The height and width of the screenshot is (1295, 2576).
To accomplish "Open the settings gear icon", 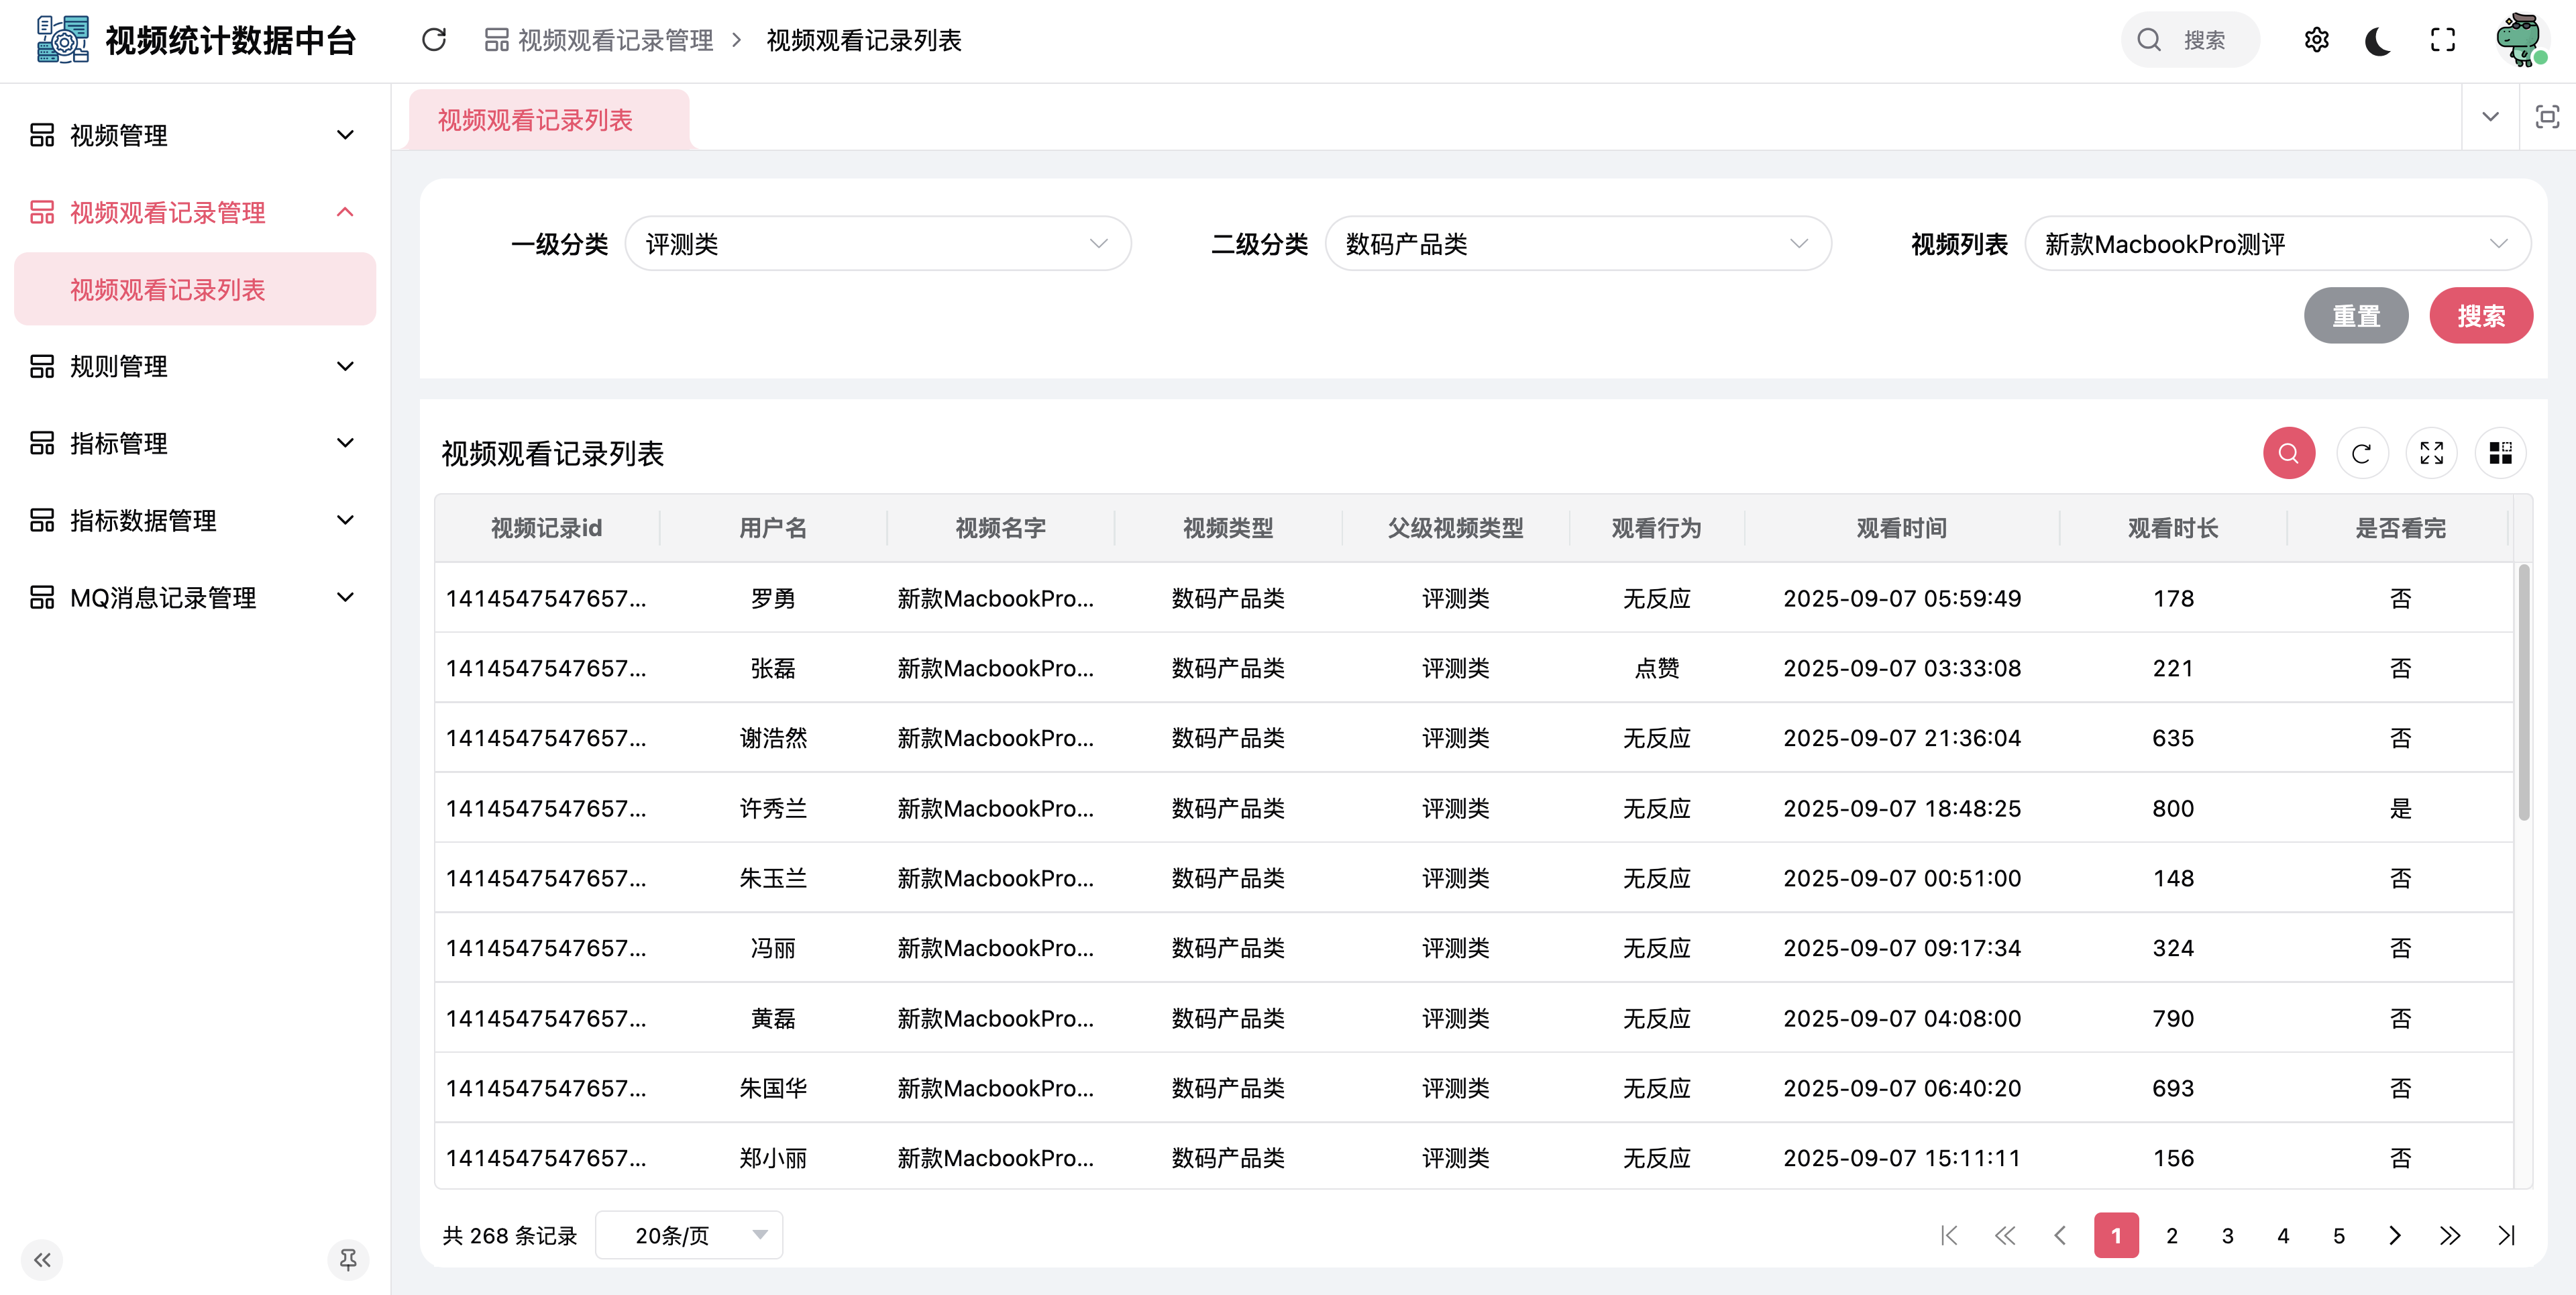I will pos(2316,40).
